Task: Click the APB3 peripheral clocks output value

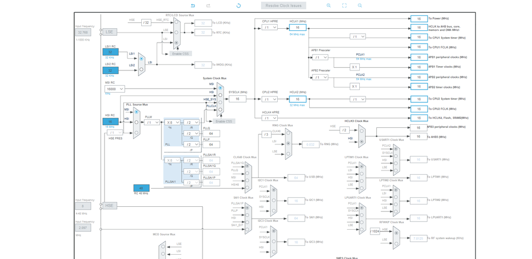Action: (418, 128)
